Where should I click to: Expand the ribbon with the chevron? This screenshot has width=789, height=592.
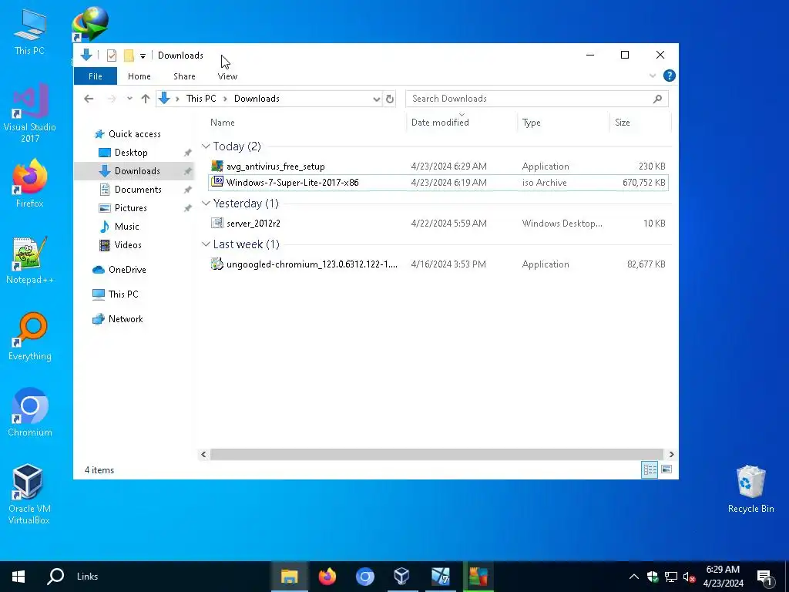click(x=653, y=76)
